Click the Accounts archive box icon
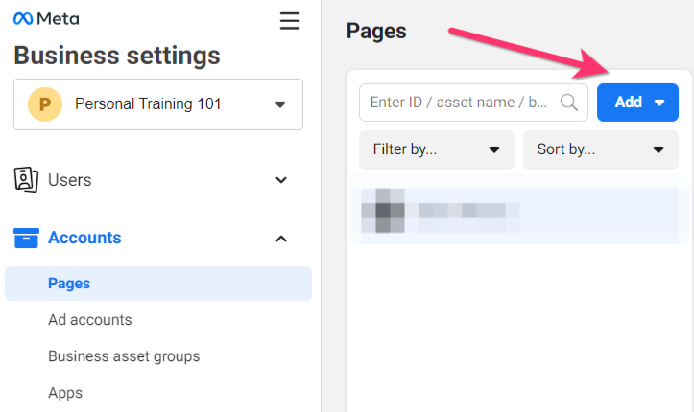This screenshot has height=412, width=694. [26, 238]
